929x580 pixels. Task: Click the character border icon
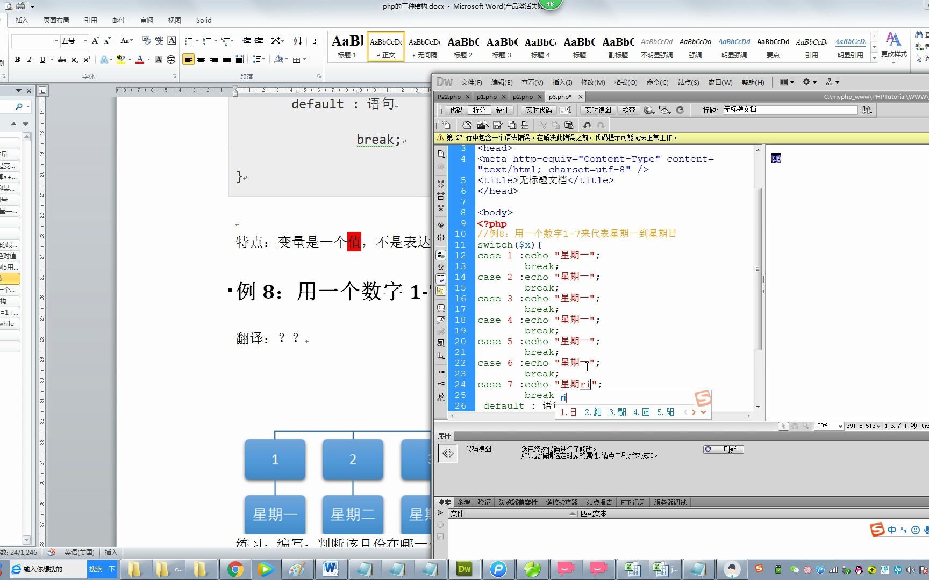[x=171, y=41]
